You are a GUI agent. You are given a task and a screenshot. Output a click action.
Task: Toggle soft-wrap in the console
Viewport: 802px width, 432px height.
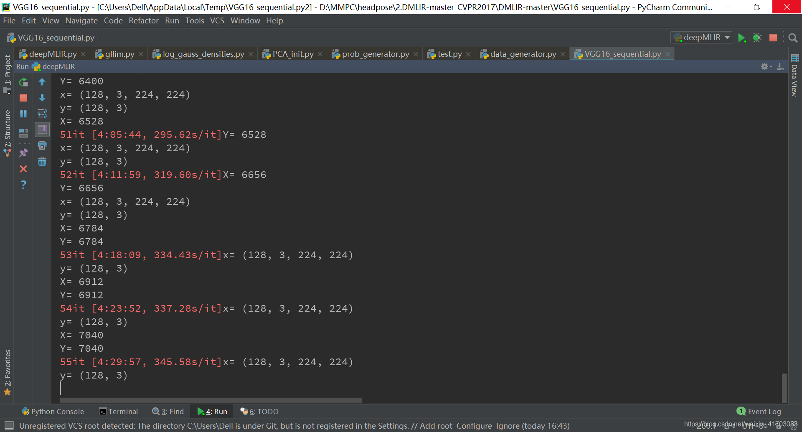[x=42, y=114]
